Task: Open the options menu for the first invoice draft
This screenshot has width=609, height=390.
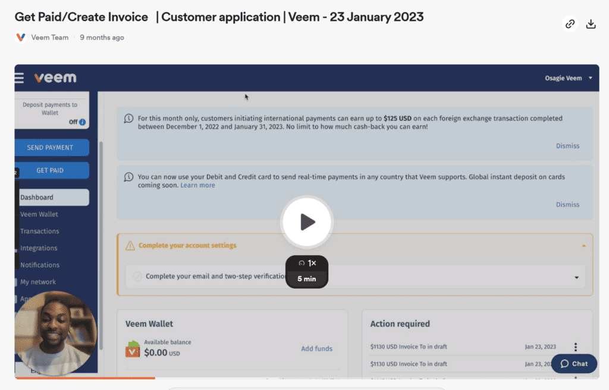Action: pos(576,347)
